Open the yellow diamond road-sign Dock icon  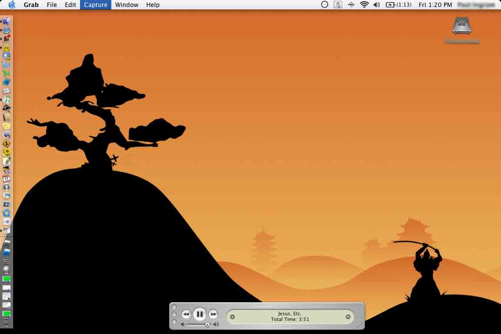7,144
